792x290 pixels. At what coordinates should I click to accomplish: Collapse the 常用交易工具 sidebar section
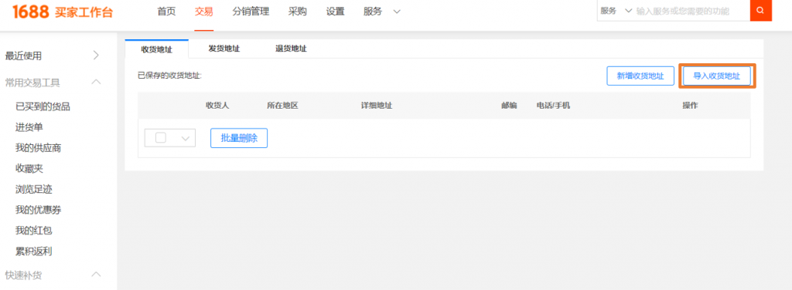[96, 82]
